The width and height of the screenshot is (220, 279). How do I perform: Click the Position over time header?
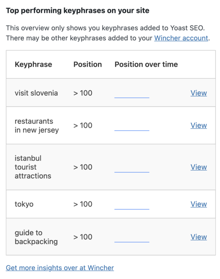point(146,65)
